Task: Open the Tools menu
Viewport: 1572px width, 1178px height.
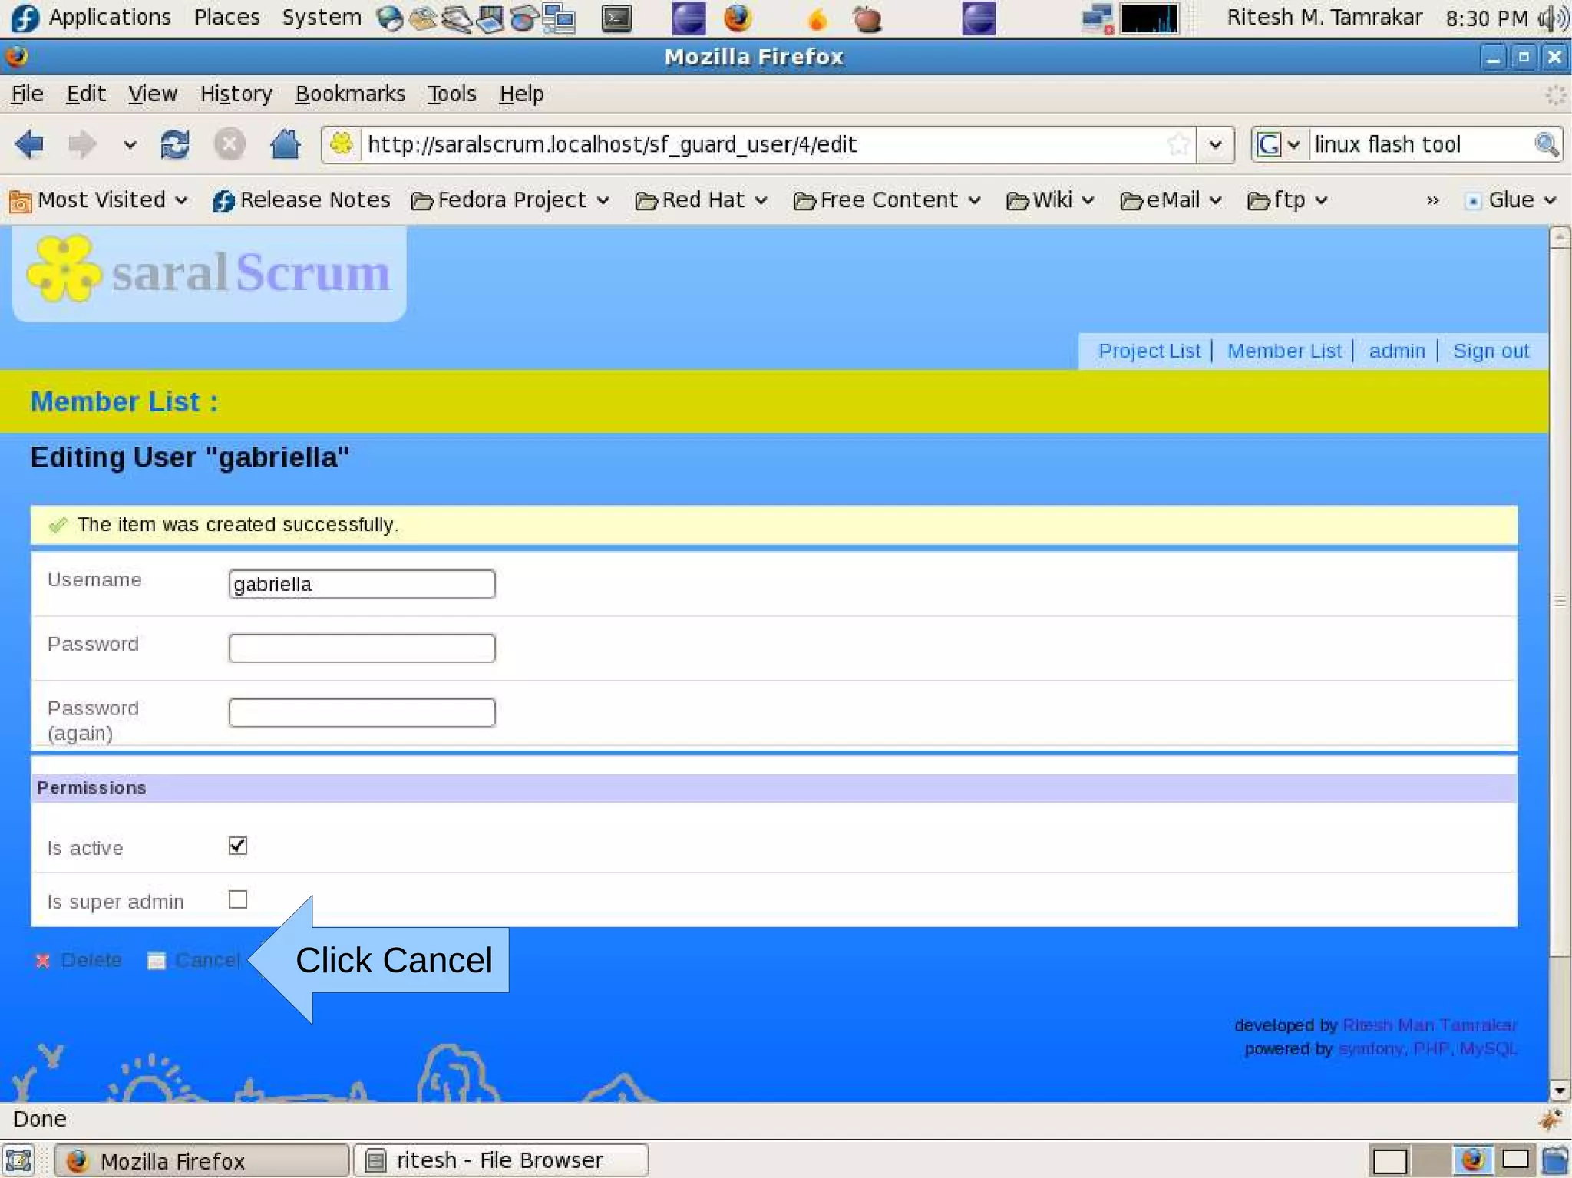Action: click(x=451, y=94)
